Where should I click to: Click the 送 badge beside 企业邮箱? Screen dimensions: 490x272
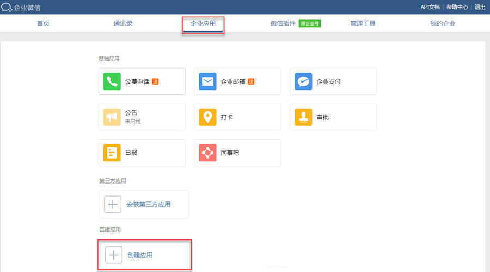click(251, 81)
